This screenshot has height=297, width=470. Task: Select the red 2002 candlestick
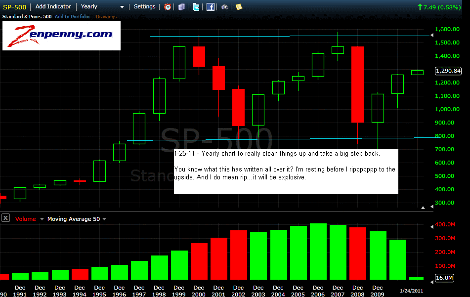238,108
